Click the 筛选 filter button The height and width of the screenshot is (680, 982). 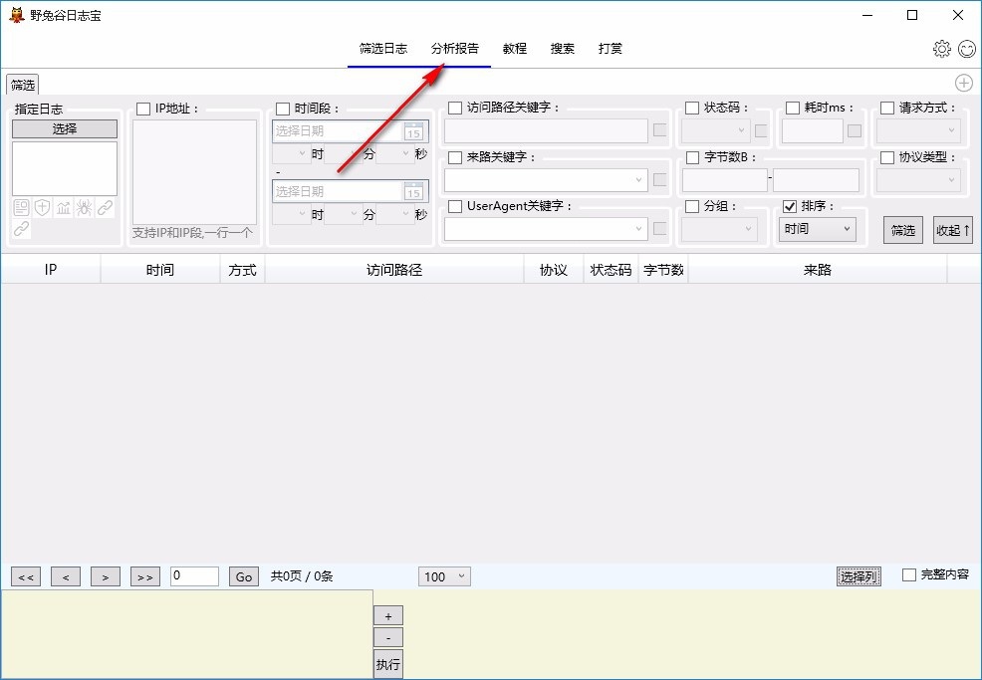coord(903,230)
